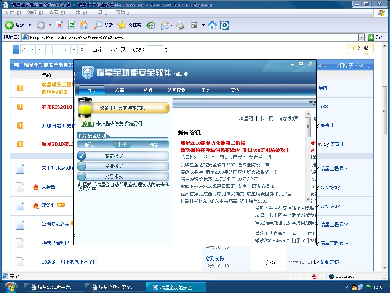
Task: Click pinned icon beside 征集RIS2010 thread
Action: pos(20,107)
